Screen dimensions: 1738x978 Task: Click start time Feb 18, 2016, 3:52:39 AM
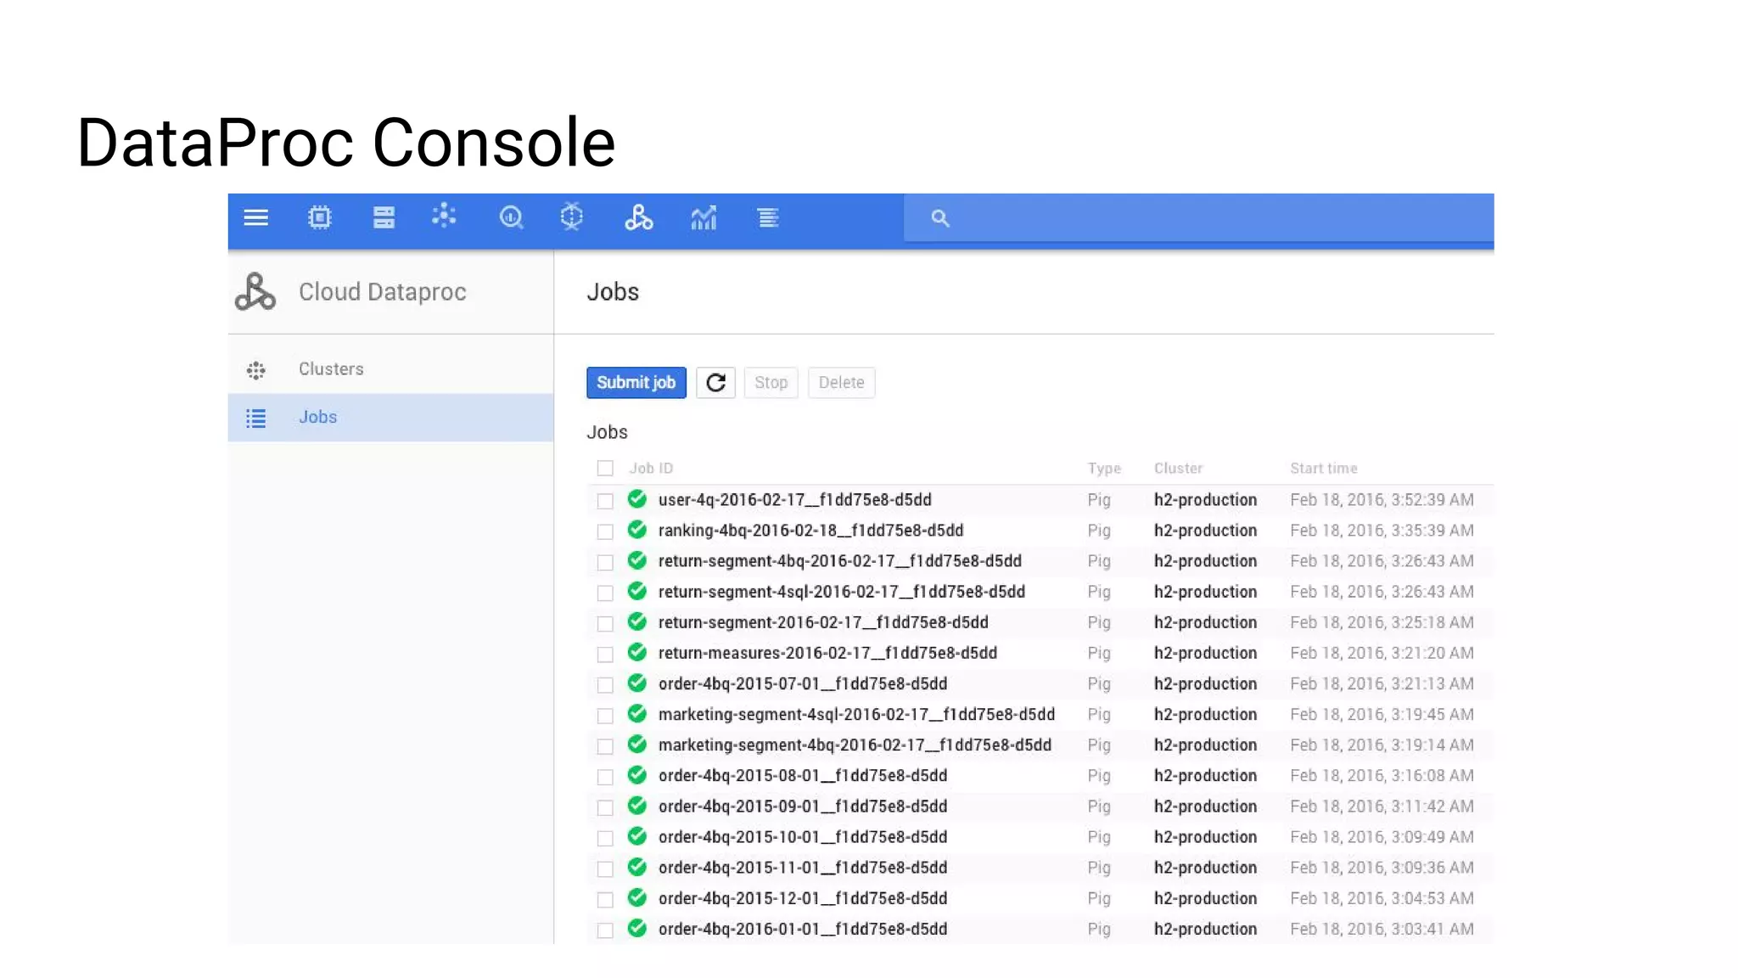[x=1382, y=500]
